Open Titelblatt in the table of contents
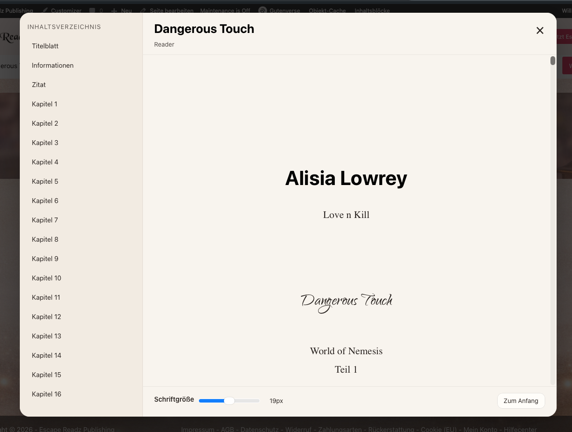Screen dimensions: 572x432 [x=45, y=46]
